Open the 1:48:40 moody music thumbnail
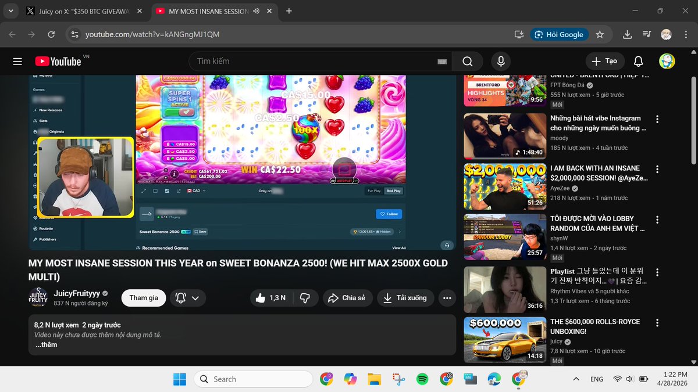698x392 pixels. tap(504, 136)
